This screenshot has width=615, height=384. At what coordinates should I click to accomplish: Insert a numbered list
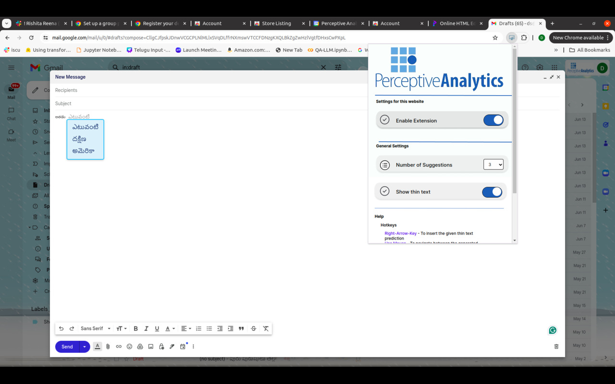point(198,328)
